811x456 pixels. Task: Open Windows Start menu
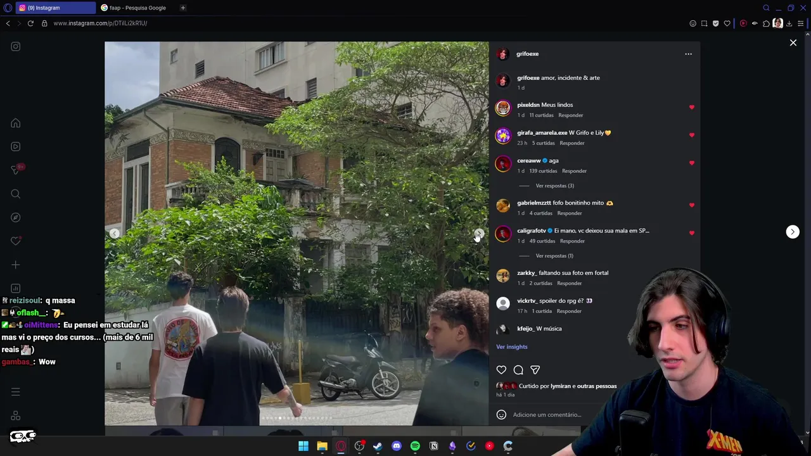point(303,446)
